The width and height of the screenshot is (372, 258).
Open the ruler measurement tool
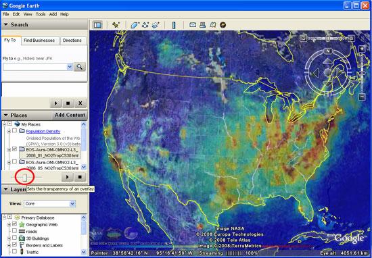tap(174, 25)
